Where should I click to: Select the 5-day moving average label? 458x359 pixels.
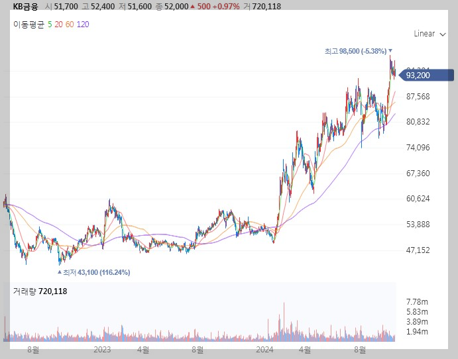click(x=50, y=25)
